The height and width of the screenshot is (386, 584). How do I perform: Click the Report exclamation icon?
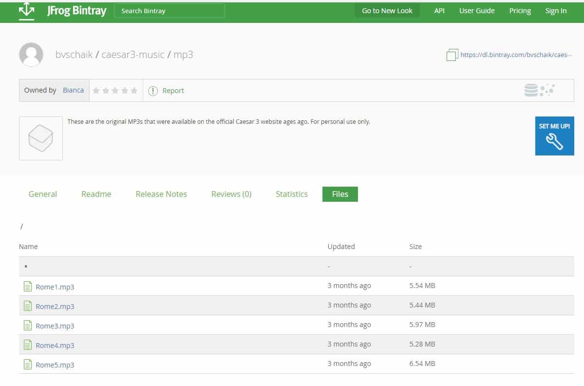click(153, 91)
